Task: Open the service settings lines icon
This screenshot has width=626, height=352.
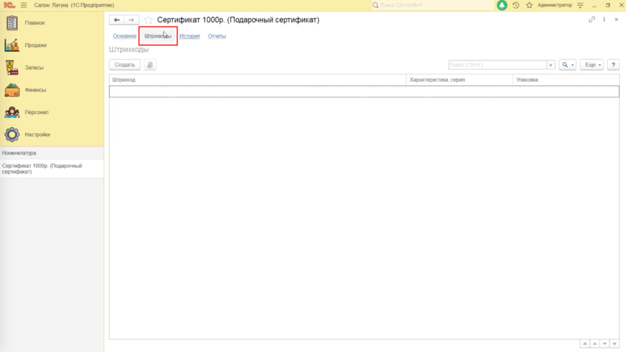Action: coord(581,5)
